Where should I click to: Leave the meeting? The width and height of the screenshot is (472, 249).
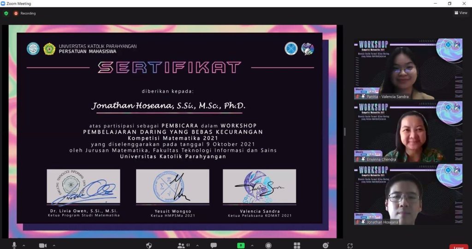click(x=459, y=246)
